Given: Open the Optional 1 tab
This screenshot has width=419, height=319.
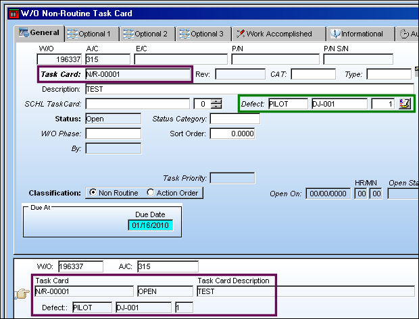Looking at the screenshot, I should (92, 34).
